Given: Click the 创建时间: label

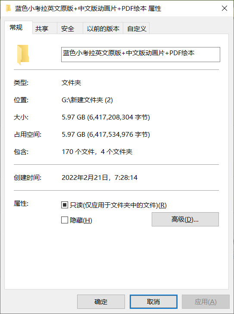Looking at the screenshot, I should pos(28,177).
